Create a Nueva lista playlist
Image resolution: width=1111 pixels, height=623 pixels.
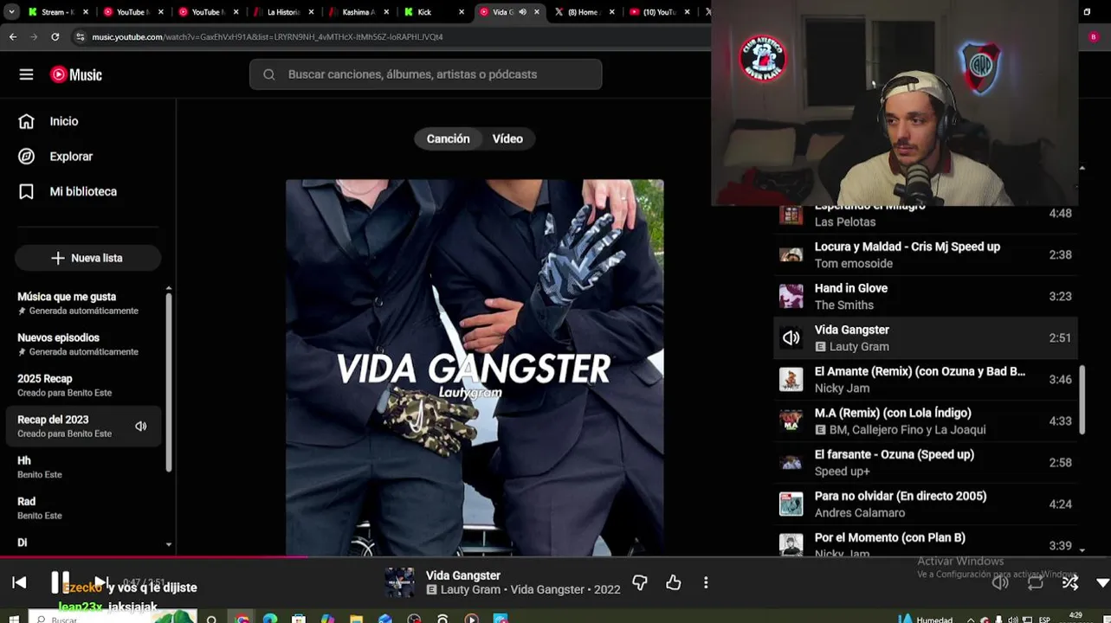click(x=87, y=258)
